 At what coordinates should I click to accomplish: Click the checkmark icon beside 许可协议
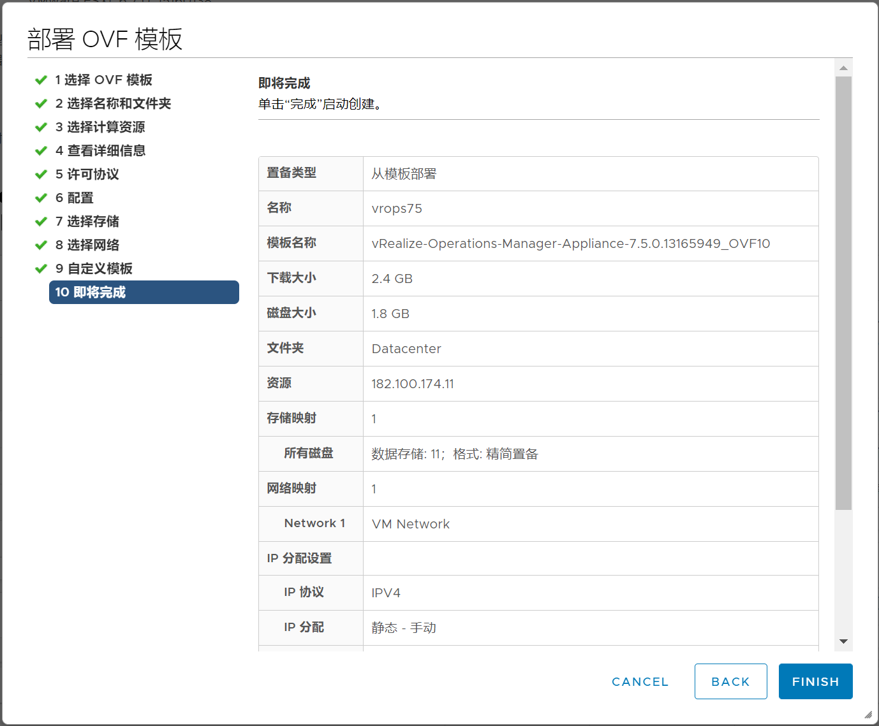[x=41, y=174]
